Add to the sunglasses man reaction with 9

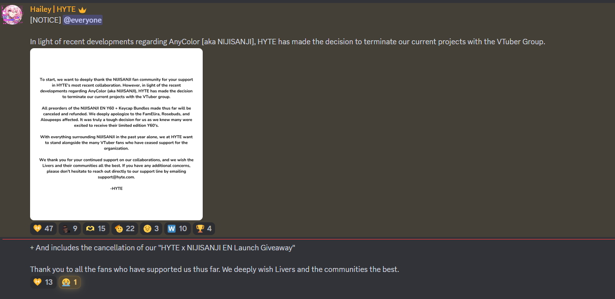(70, 229)
